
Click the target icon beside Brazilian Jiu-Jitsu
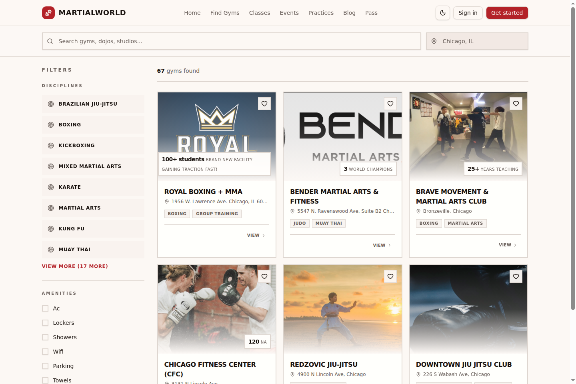pos(51,104)
